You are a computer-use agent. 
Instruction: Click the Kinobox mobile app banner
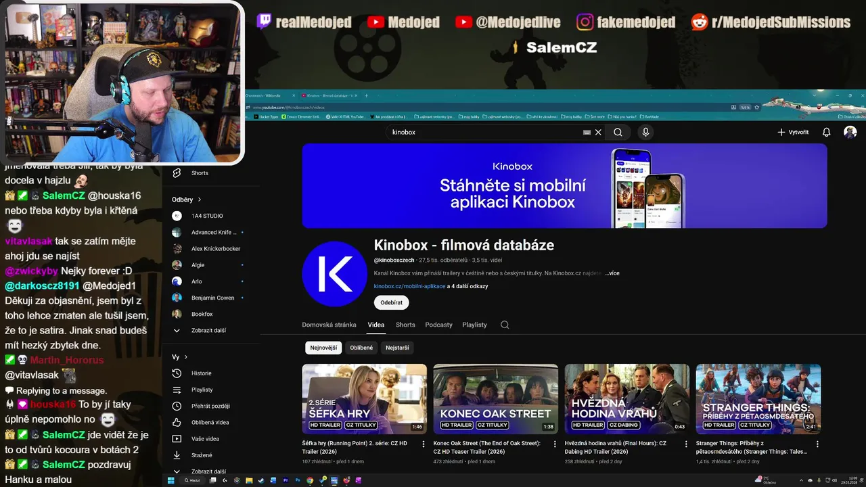pyautogui.click(x=564, y=185)
